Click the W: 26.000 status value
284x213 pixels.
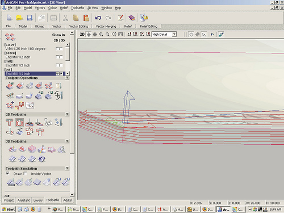tap(253, 203)
